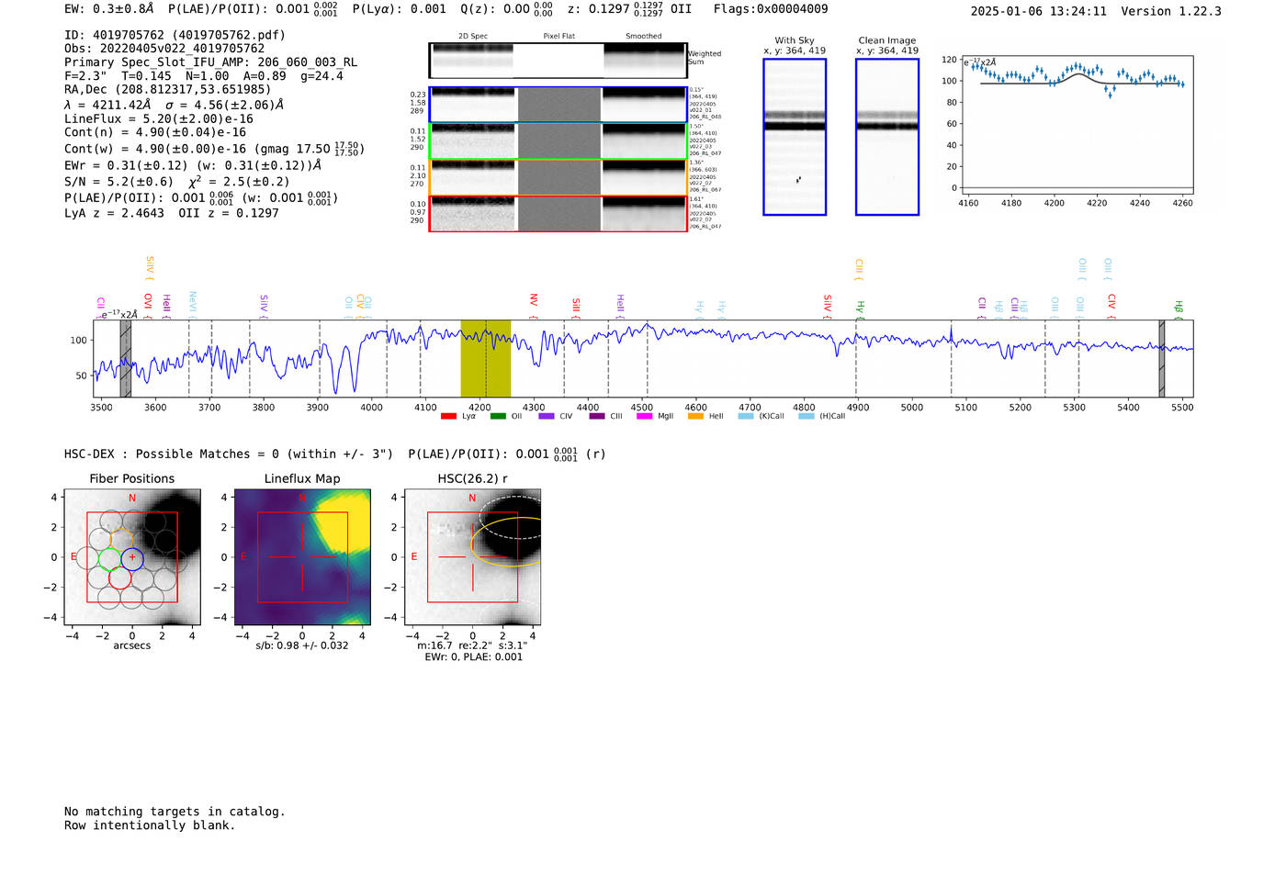Open the With Sky image thumbnail
This screenshot has width=1286, height=875.
tap(795, 137)
